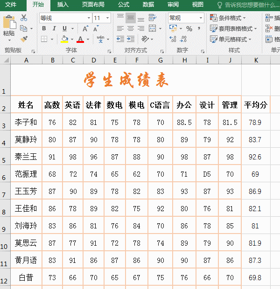
Task: Click the wén phonetic guide icon
Action: tap(101, 39)
